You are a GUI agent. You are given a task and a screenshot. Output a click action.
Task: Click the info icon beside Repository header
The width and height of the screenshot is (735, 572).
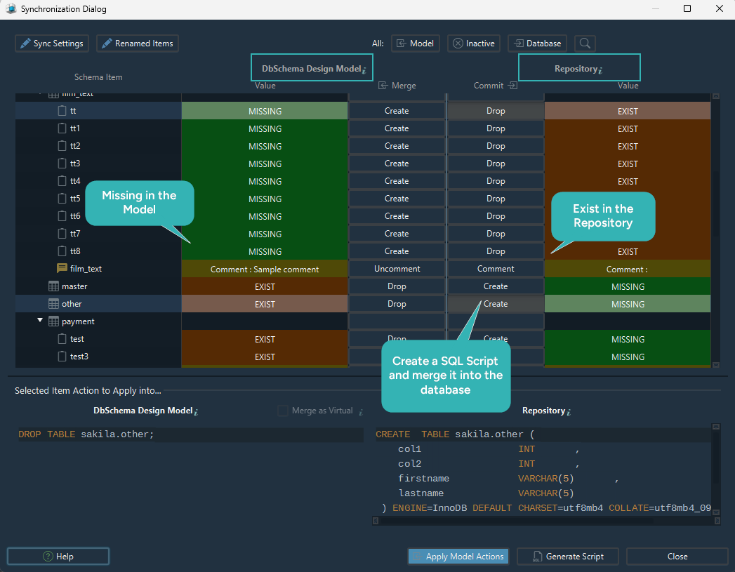[600, 70]
